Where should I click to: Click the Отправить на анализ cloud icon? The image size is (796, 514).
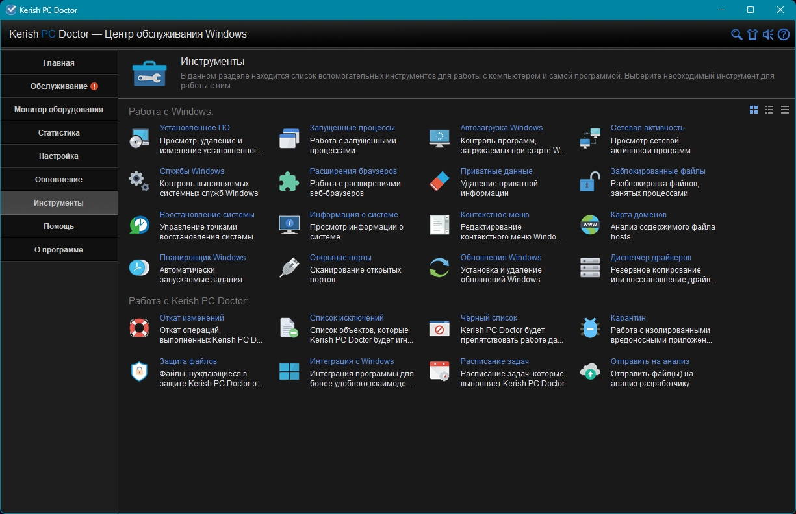point(590,372)
